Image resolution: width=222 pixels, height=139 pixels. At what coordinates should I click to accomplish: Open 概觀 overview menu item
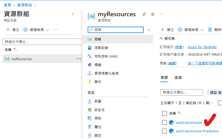(x=118, y=39)
